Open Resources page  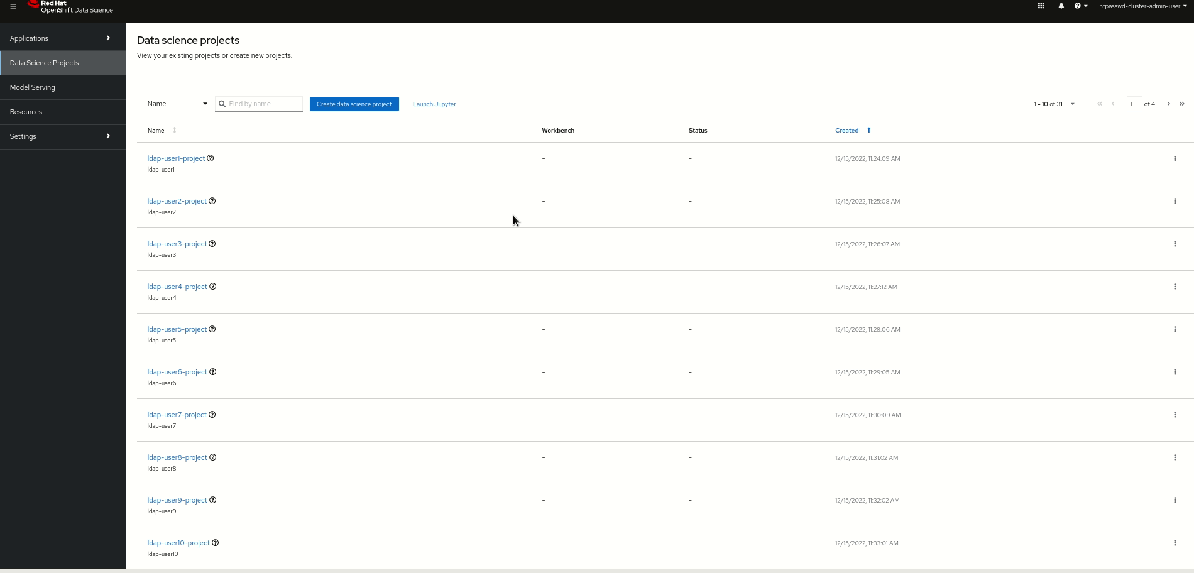coord(63,112)
